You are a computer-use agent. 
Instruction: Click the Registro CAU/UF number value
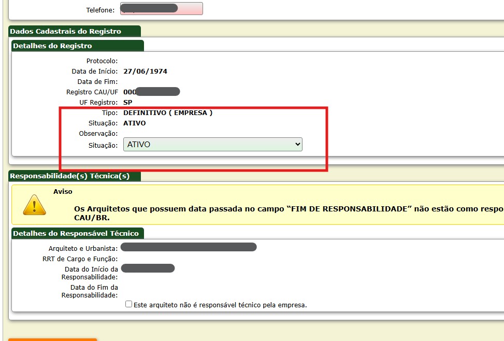pyautogui.click(x=151, y=92)
